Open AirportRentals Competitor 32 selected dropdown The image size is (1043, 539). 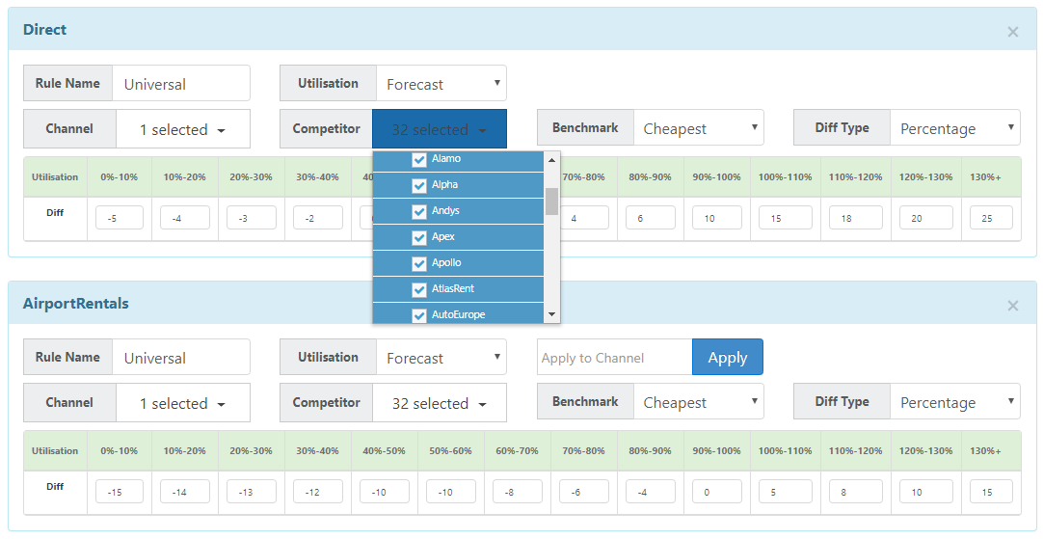(439, 403)
